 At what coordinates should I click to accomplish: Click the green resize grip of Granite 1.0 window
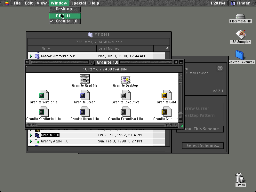point(181,125)
